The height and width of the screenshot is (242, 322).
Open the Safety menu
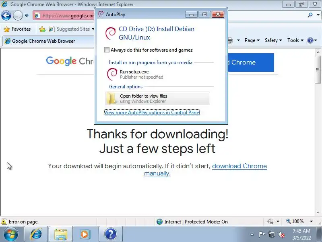pyautogui.click(x=273, y=40)
